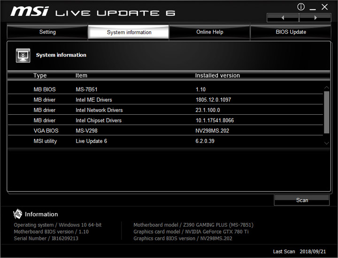Select the VGA BIOS row type
Image resolution: width=338 pixels, height=258 pixels.
tap(46, 131)
